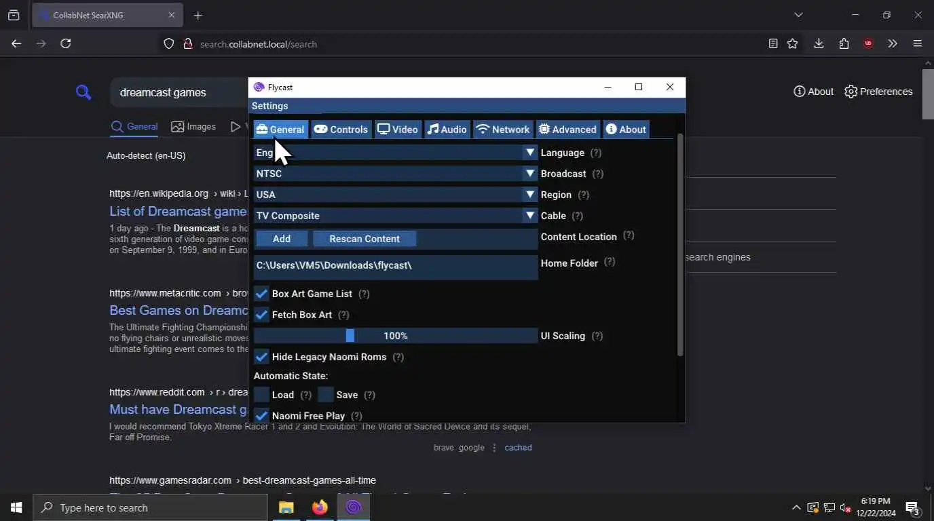The height and width of the screenshot is (521, 934).
Task: Toggle the Box Art Game List checkbox
Action: coord(261,294)
